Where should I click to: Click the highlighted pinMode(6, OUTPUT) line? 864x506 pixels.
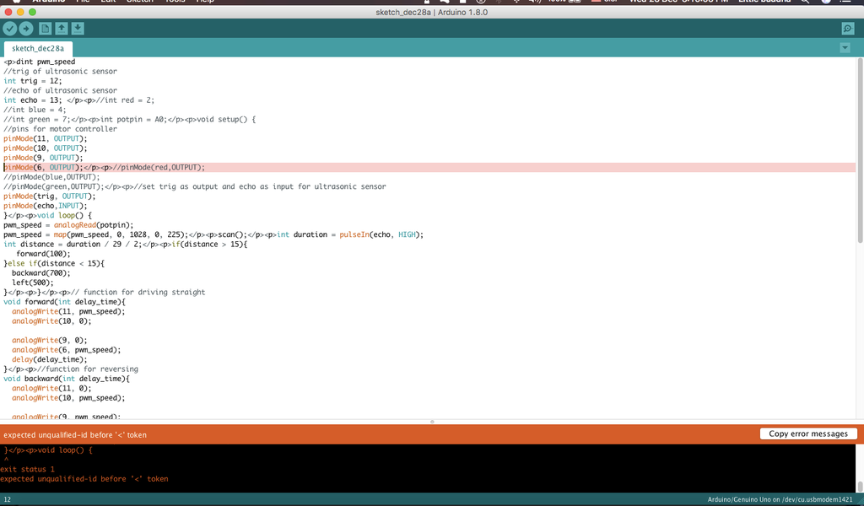coord(101,167)
